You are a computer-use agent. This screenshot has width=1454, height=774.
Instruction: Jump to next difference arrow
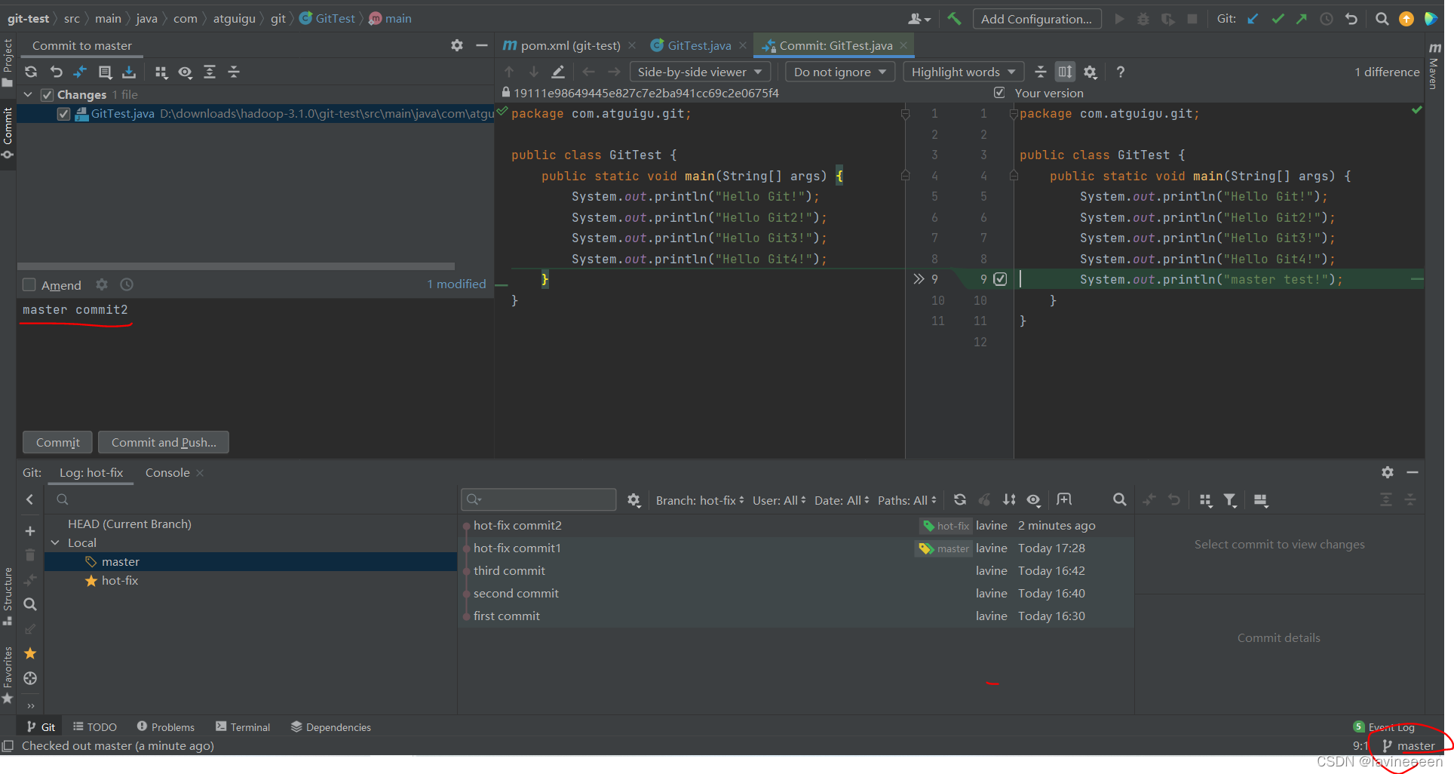(533, 72)
